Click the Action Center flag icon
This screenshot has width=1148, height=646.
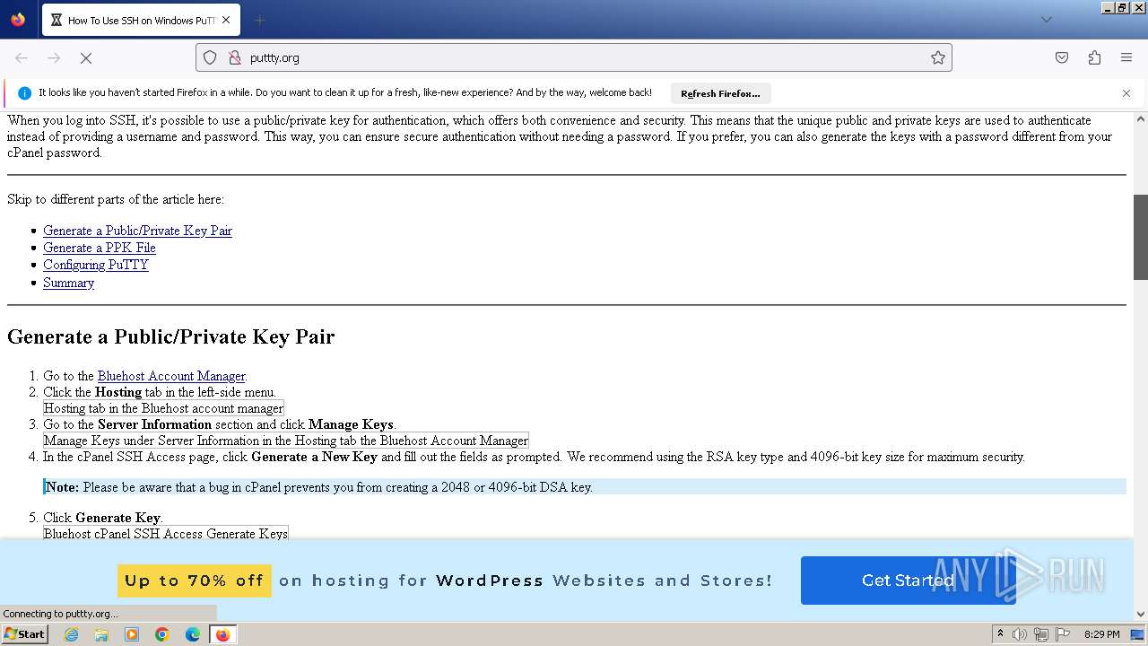coord(1063,634)
